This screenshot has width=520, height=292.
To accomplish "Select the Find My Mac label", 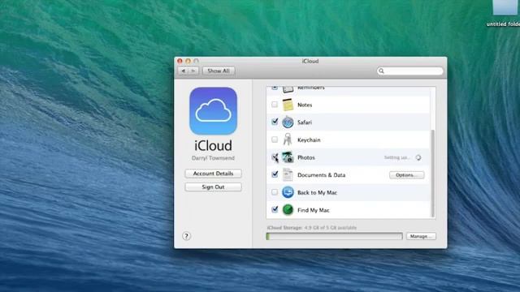I will pos(314,210).
